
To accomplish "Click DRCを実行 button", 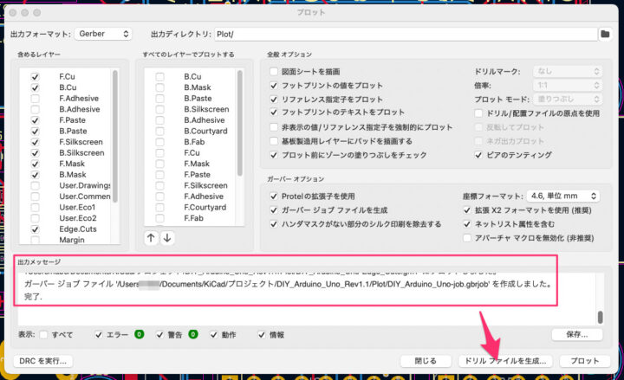I will point(44,360).
